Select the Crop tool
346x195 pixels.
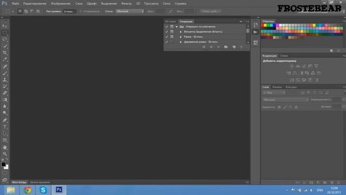coord(5,53)
